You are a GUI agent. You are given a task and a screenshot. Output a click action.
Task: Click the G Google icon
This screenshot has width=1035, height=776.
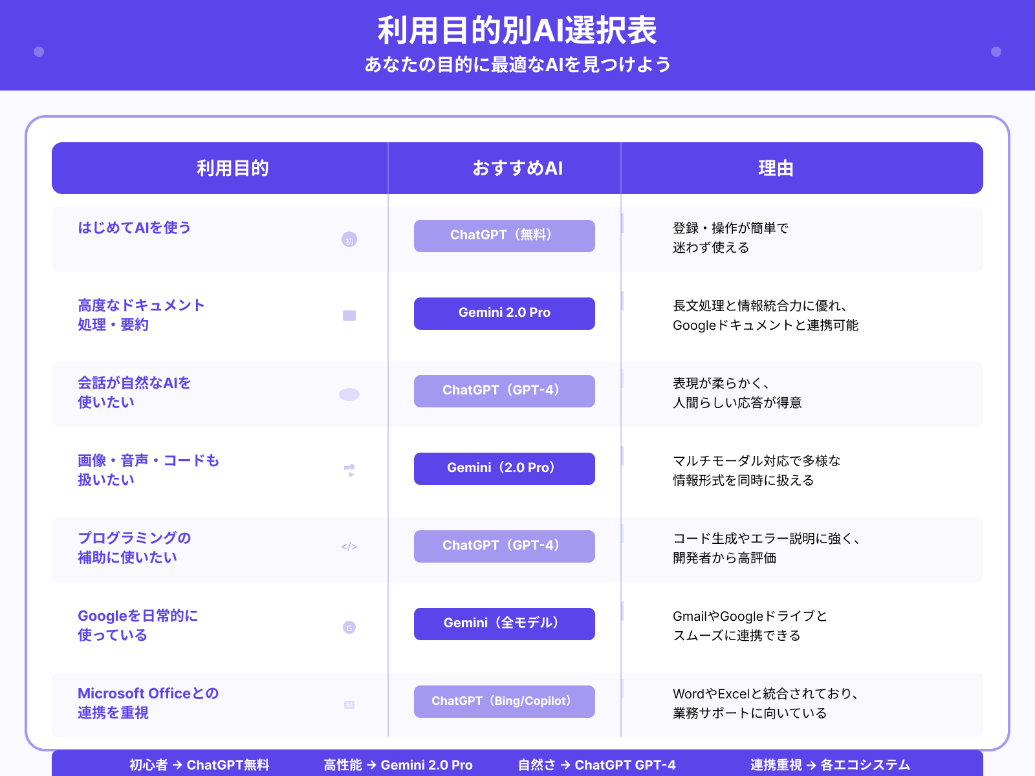coord(350,627)
